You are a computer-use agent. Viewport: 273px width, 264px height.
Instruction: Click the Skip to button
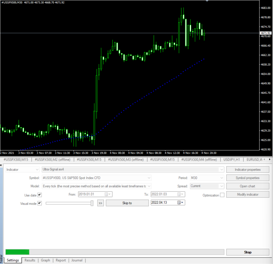127,203
